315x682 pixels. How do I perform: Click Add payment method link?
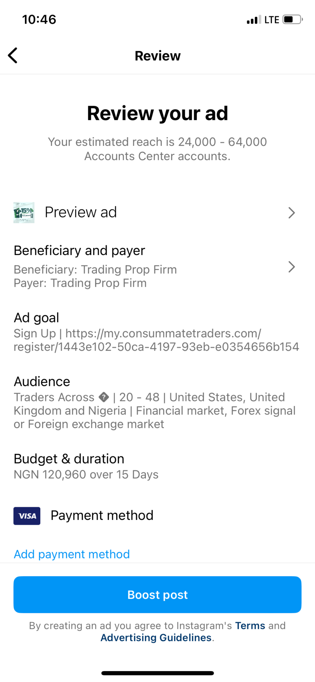coord(72,554)
